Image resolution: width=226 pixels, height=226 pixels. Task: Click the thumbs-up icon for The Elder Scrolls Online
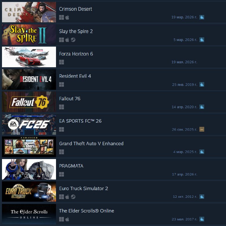[202, 219]
